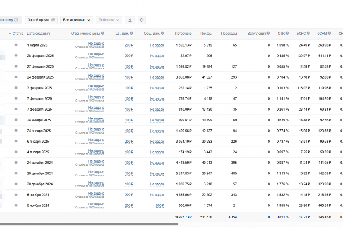Open the table settings gear icon
This screenshot has width=343, height=229.
click(141, 20)
